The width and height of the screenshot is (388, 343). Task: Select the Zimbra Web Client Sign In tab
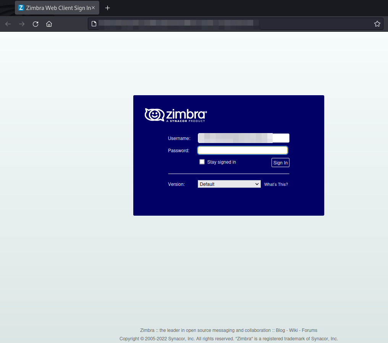[x=53, y=8]
